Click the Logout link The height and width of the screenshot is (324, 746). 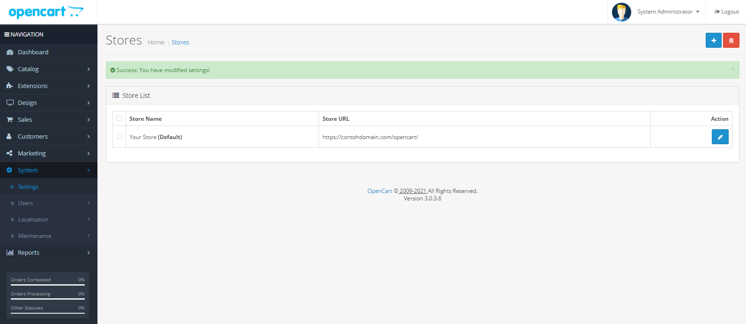click(726, 12)
